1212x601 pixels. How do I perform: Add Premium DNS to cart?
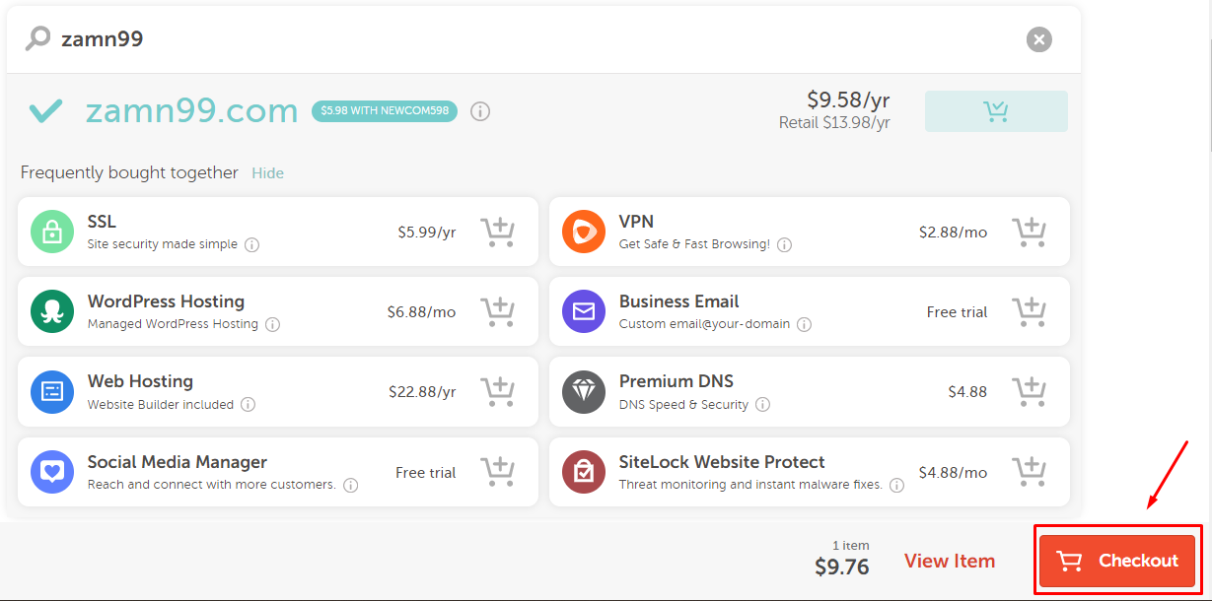point(1030,392)
